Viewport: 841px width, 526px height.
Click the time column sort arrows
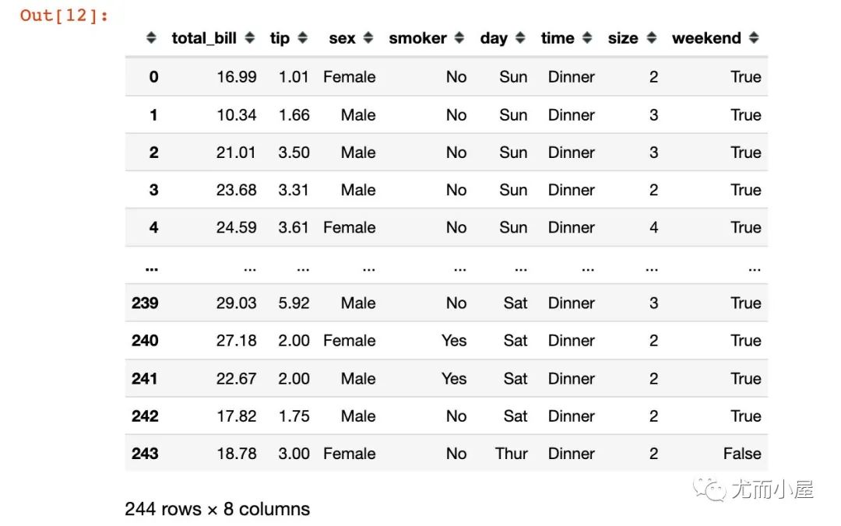[587, 37]
